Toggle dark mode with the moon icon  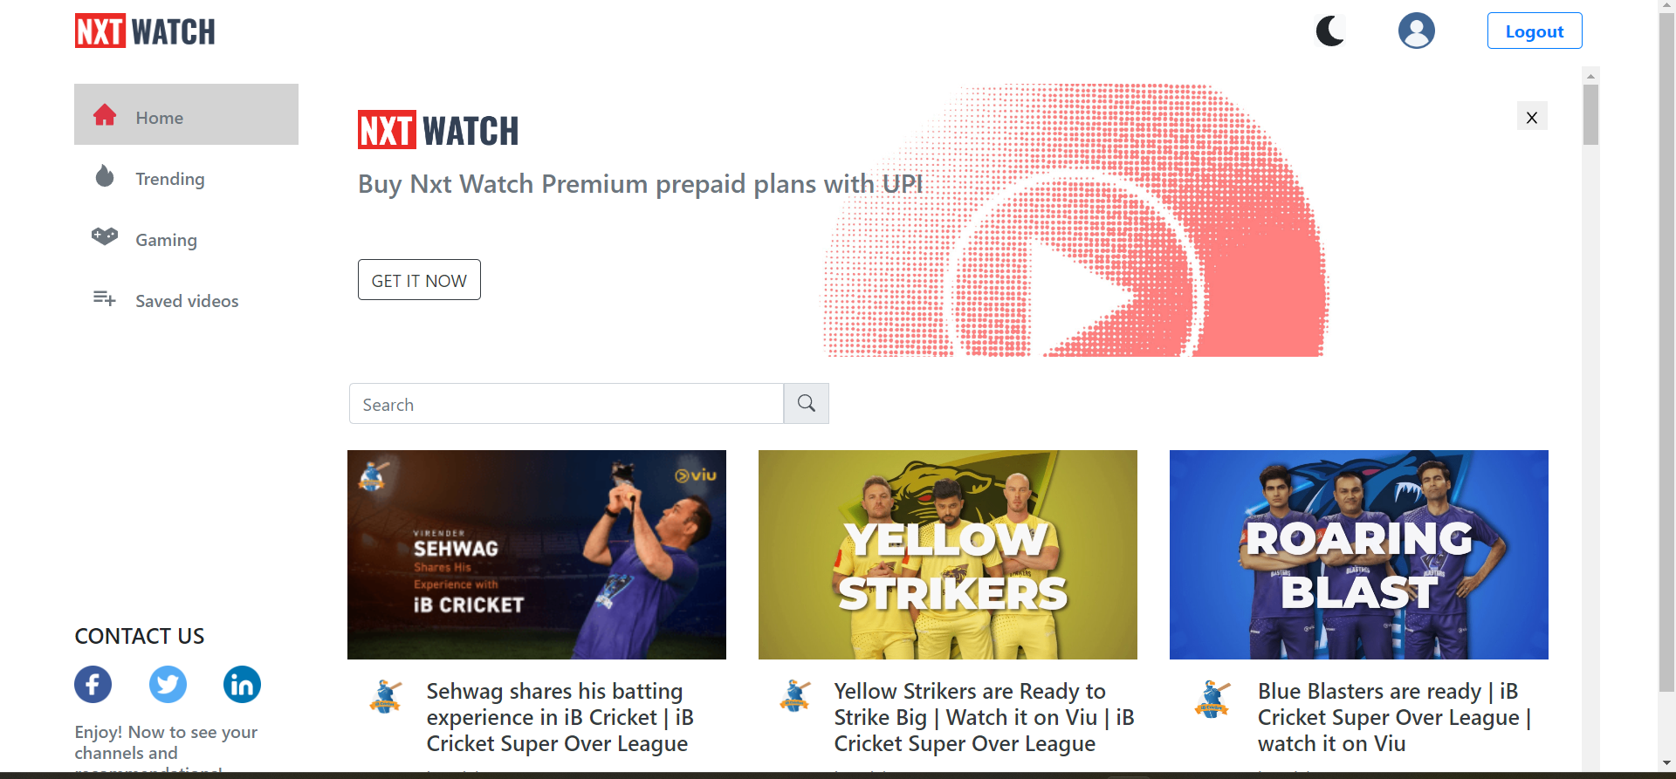point(1330,31)
